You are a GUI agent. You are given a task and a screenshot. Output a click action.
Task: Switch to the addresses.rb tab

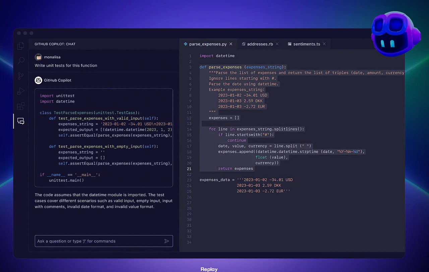tap(260, 44)
